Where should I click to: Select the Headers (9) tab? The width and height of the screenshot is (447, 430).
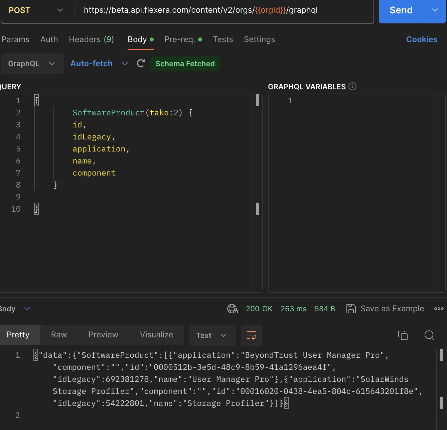[x=92, y=39]
